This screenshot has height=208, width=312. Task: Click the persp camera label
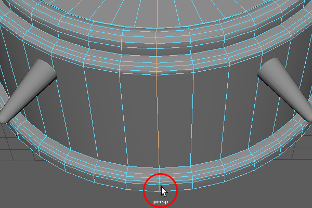click(161, 201)
